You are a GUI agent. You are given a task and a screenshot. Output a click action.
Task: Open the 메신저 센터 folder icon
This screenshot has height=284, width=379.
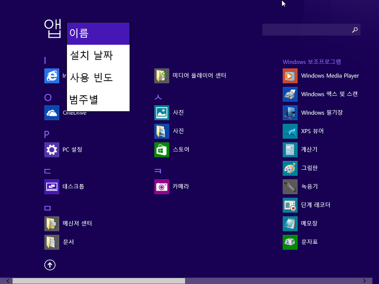tap(52, 224)
